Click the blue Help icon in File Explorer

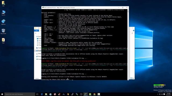tap(134, 30)
